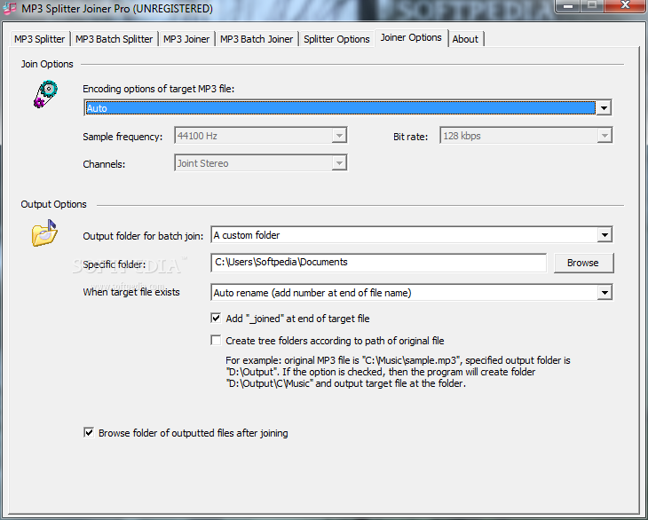
Task: Click the "Join Options" group heading
Action: (x=47, y=64)
